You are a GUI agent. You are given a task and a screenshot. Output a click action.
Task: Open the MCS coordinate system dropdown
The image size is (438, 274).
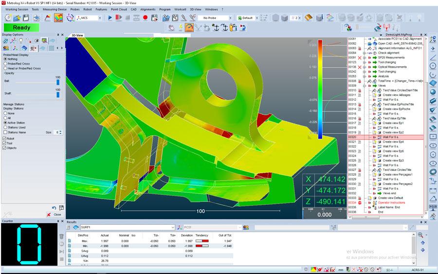(x=100, y=18)
